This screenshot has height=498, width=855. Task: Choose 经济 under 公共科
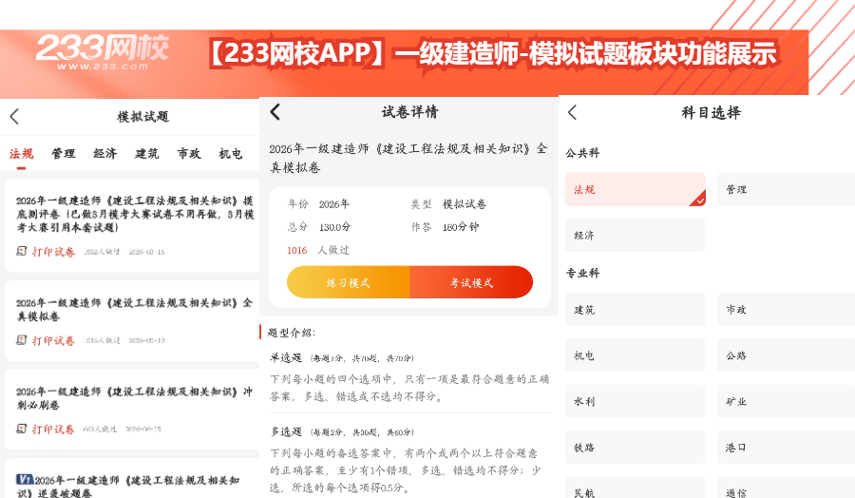636,235
